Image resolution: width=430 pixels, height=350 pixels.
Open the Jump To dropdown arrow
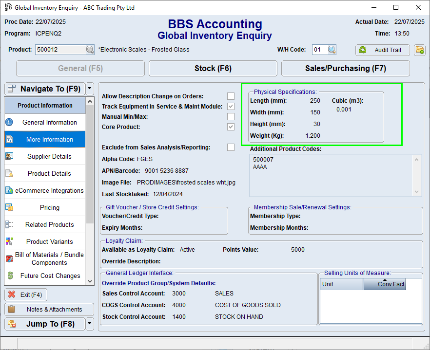coord(89,324)
